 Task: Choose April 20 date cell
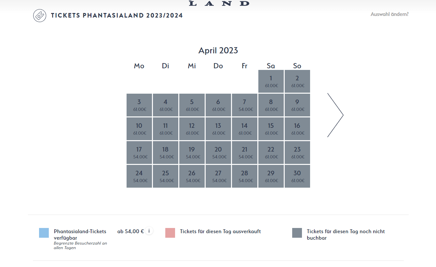click(x=218, y=153)
